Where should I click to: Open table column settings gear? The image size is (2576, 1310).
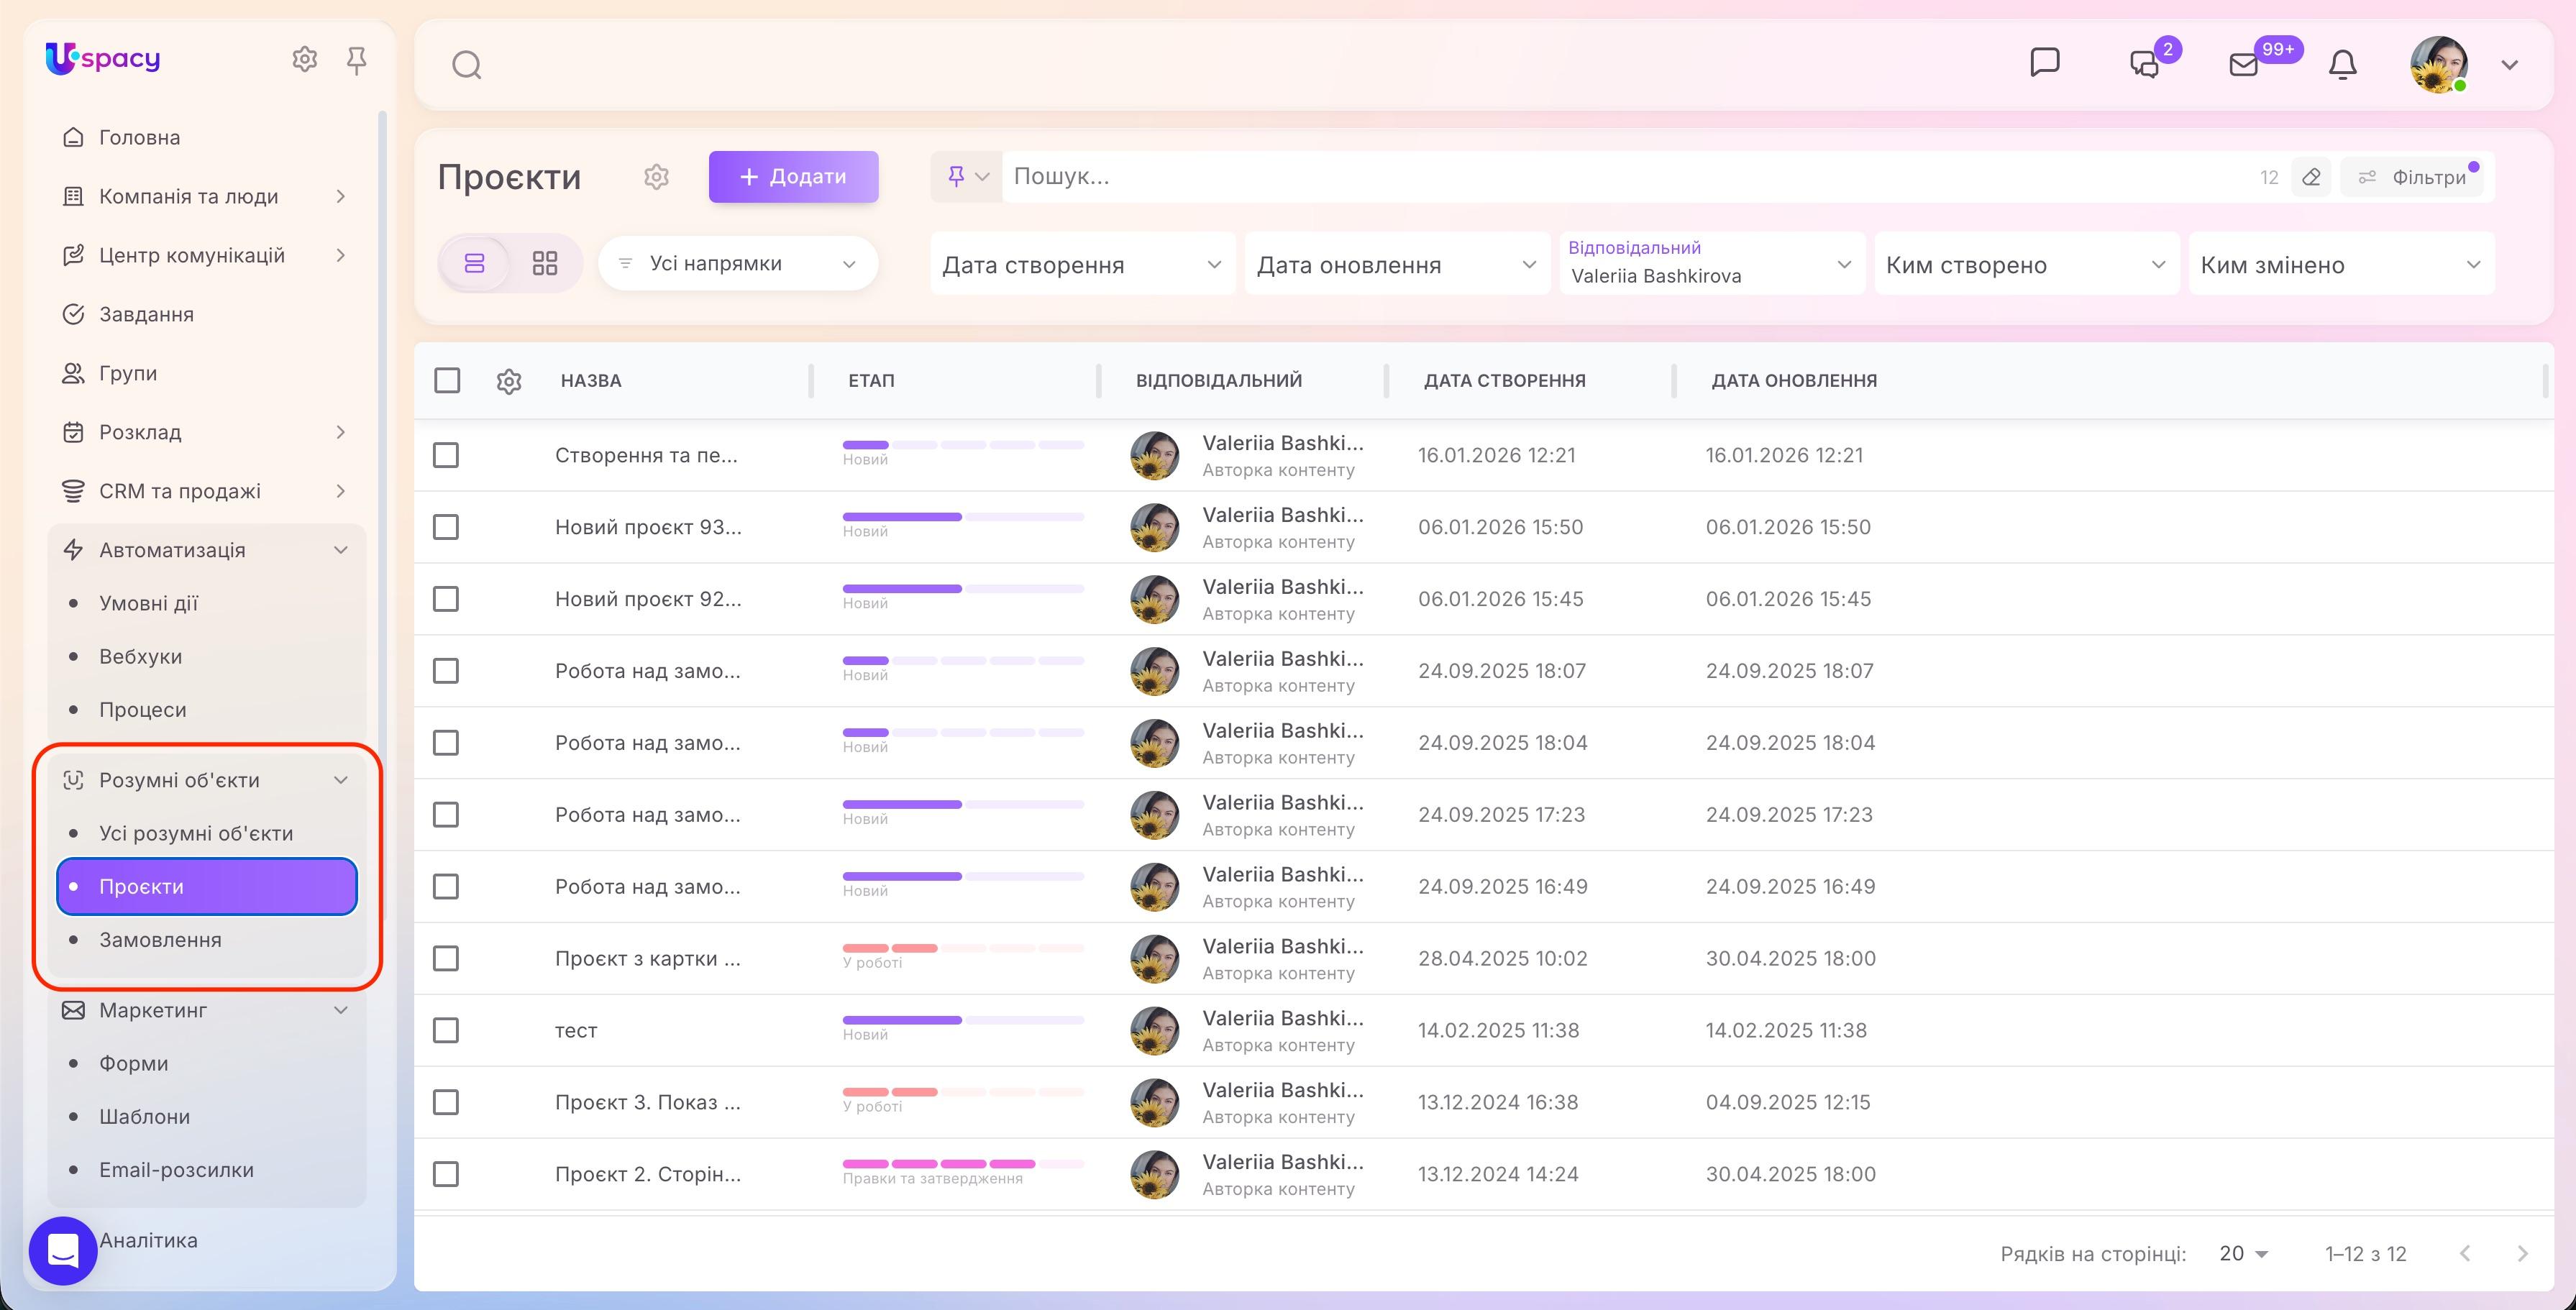(x=509, y=381)
